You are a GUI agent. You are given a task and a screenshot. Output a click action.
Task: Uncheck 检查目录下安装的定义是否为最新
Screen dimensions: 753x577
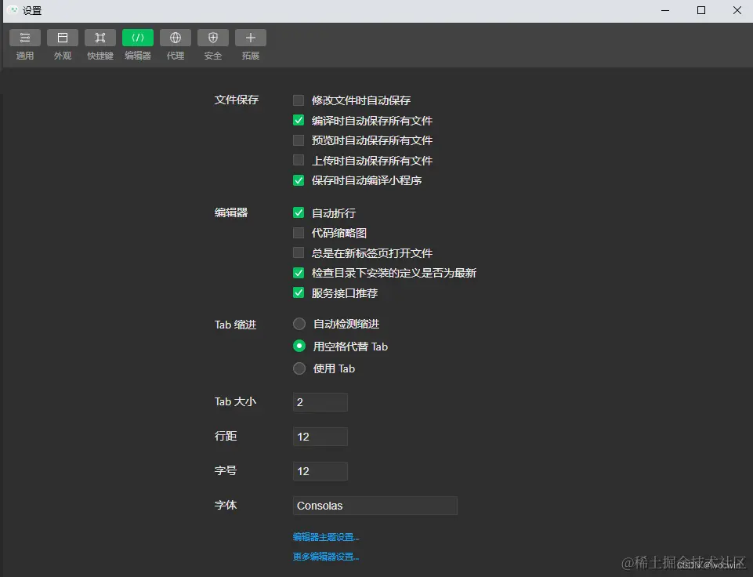[x=299, y=273]
